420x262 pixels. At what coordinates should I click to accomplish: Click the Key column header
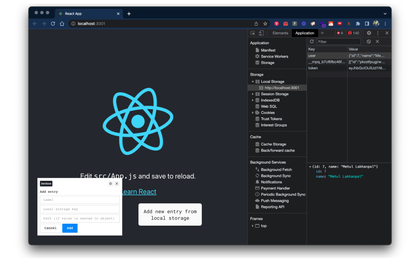point(327,49)
